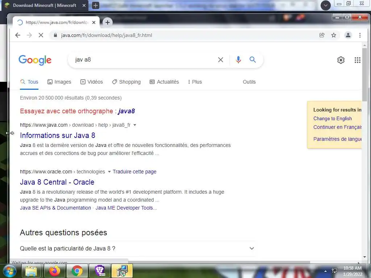Select the Download Minecraft tab
The width and height of the screenshot is (371, 278).
pyautogui.click(x=45, y=5)
